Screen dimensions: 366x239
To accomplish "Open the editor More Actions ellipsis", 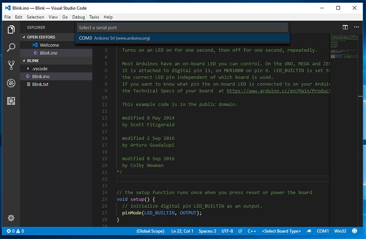I will click(356, 27).
